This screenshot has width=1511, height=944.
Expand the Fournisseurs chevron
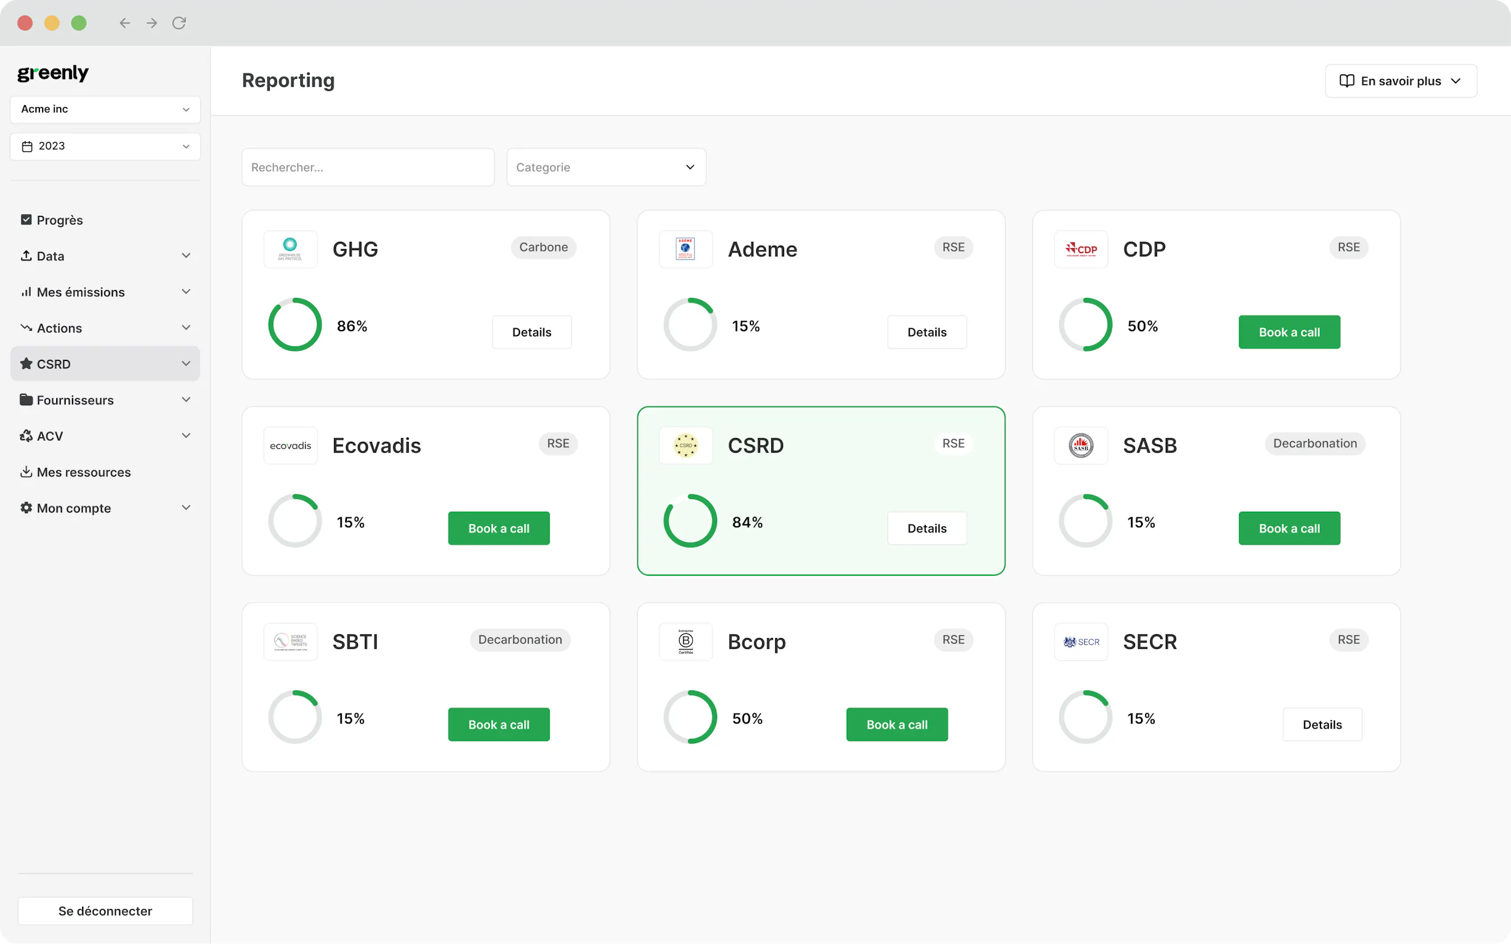click(x=186, y=400)
